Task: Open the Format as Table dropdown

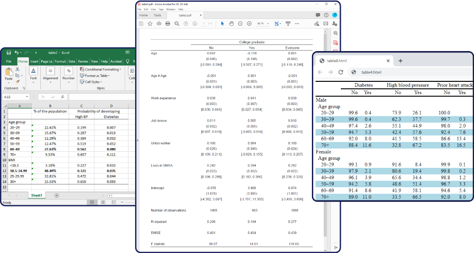Action: click(x=97, y=76)
